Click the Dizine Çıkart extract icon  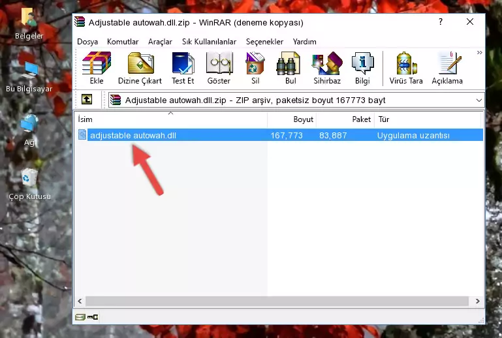tap(140, 68)
